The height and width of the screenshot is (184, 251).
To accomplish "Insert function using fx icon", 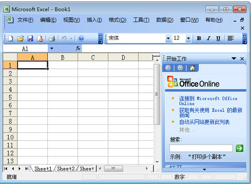I will [78, 49].
